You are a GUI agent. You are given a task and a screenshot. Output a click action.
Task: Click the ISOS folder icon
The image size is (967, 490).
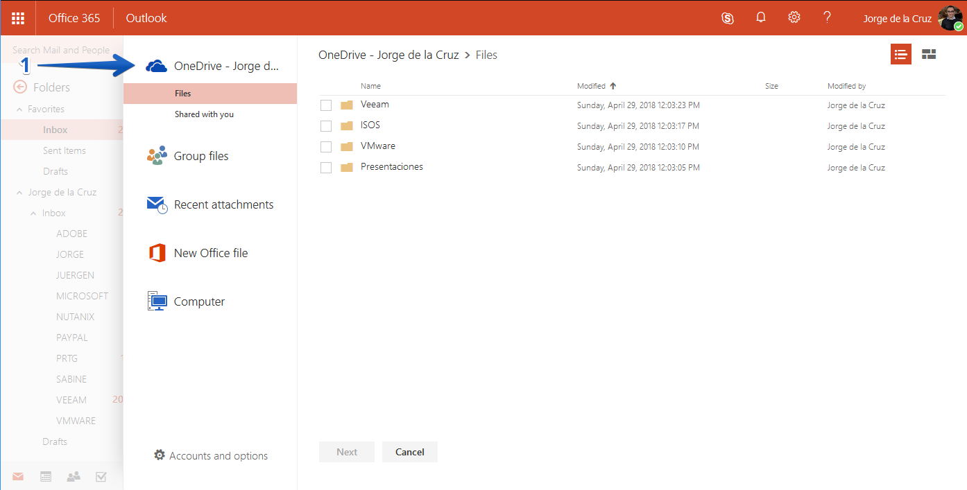pos(347,126)
